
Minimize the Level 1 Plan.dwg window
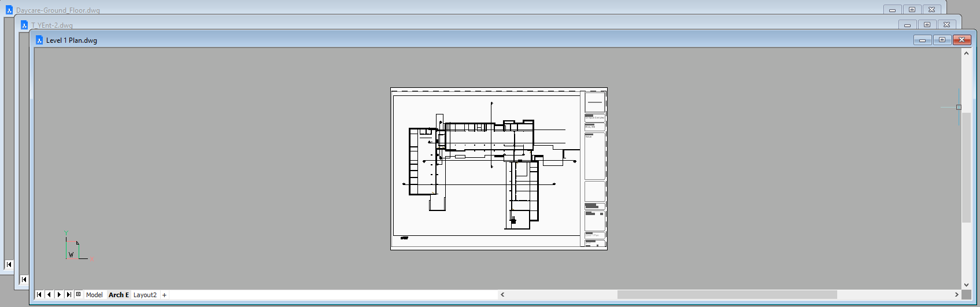(x=922, y=40)
